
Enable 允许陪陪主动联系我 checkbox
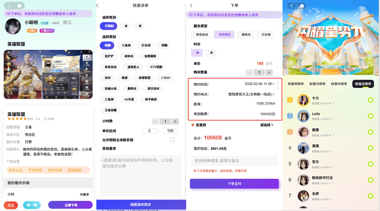173,140
